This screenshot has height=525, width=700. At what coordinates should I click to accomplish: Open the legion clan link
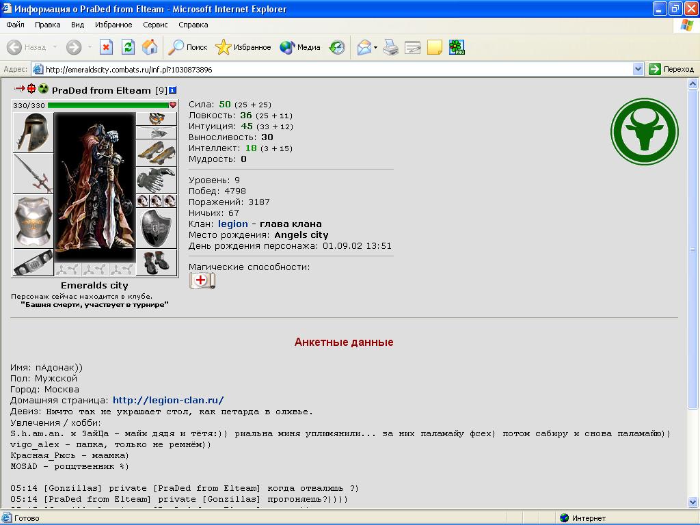click(232, 224)
